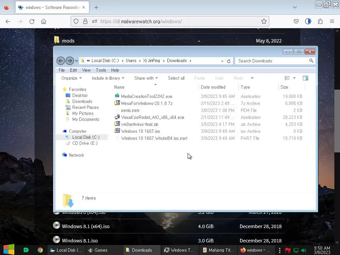Switch to Mahjong Titans taskbar window
Viewport: 340px width, 255px height.
click(218, 250)
